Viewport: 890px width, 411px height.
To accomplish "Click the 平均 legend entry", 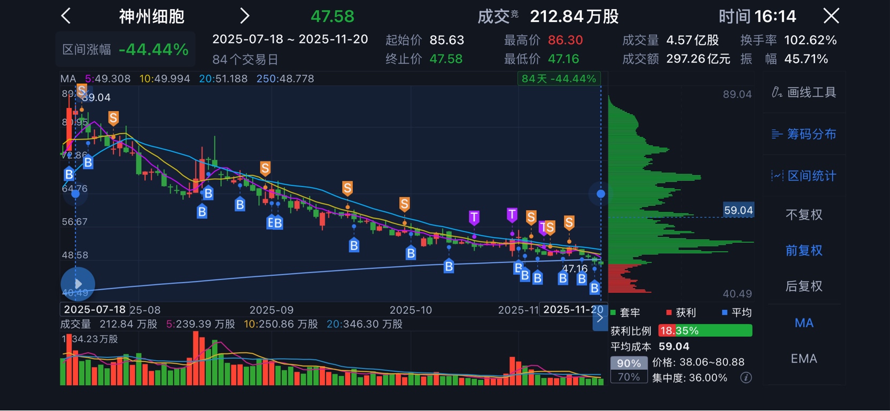I will (737, 313).
